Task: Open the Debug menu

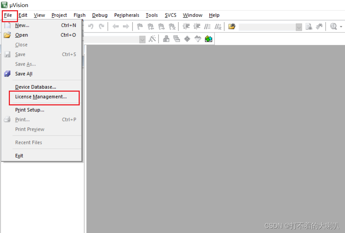Action: 100,15
